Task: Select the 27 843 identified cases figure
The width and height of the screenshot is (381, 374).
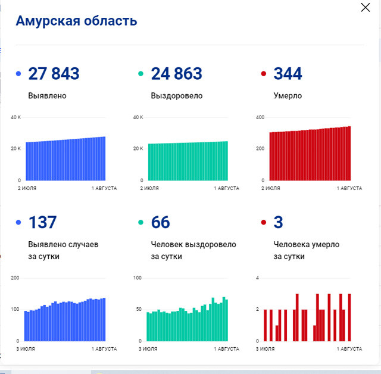Action: [54, 73]
